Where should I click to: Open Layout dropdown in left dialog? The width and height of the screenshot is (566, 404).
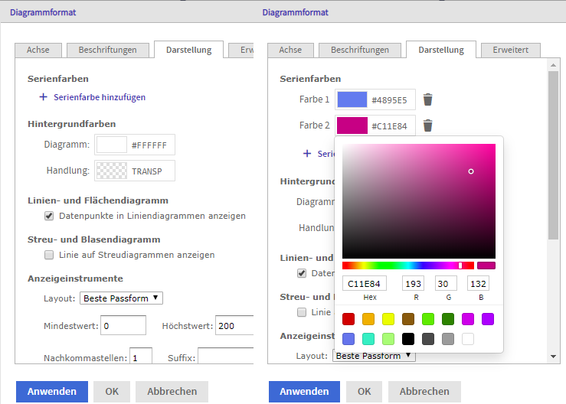click(x=121, y=298)
